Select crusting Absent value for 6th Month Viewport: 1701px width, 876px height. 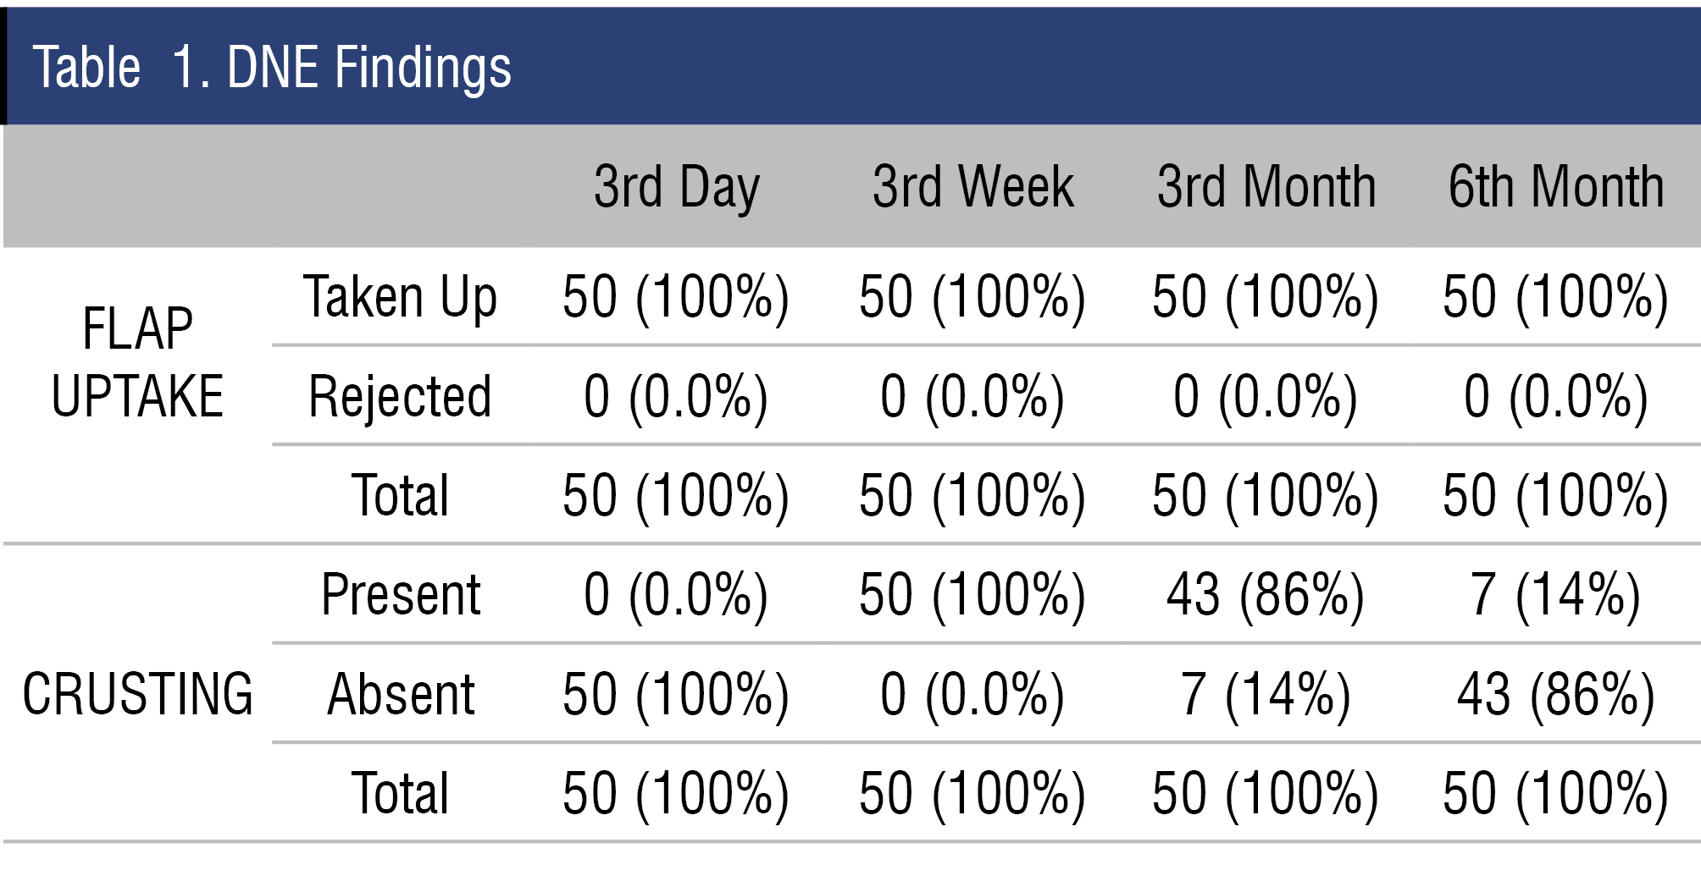[1555, 694]
